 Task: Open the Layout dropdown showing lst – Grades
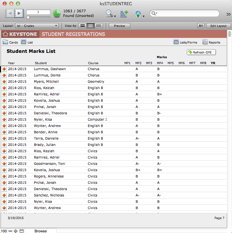37,26
